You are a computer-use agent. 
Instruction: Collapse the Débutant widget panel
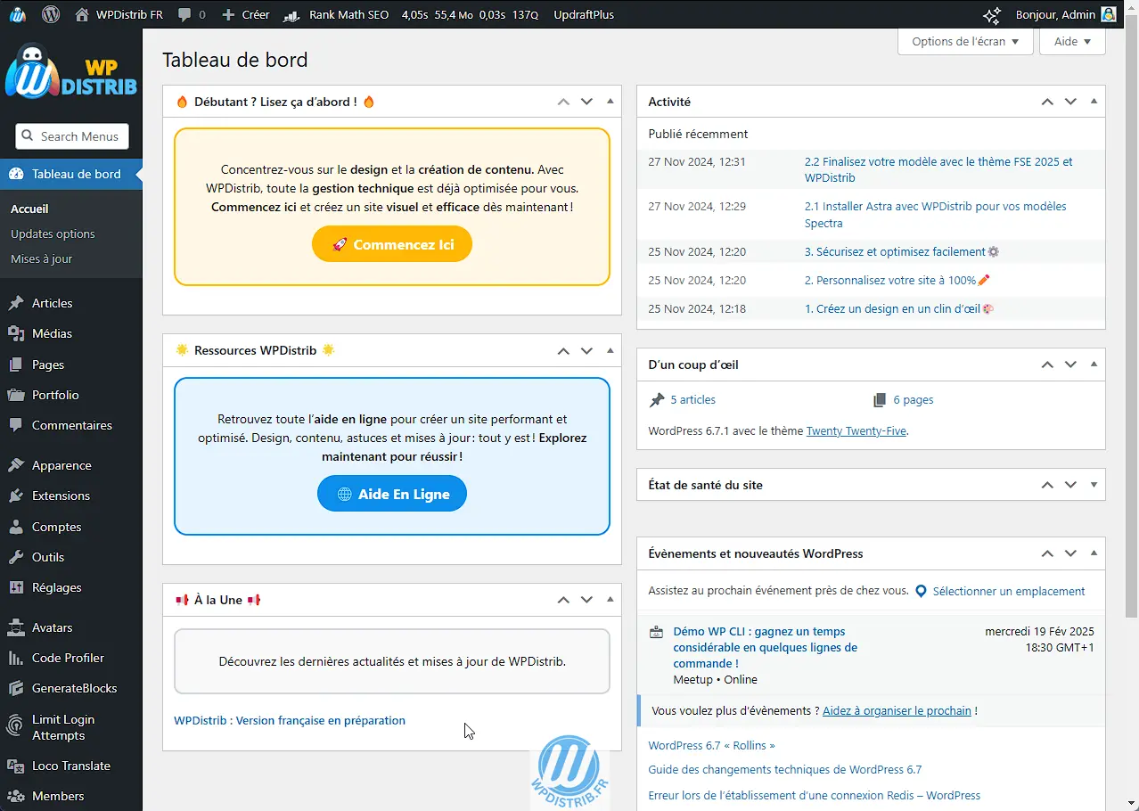[x=610, y=102]
